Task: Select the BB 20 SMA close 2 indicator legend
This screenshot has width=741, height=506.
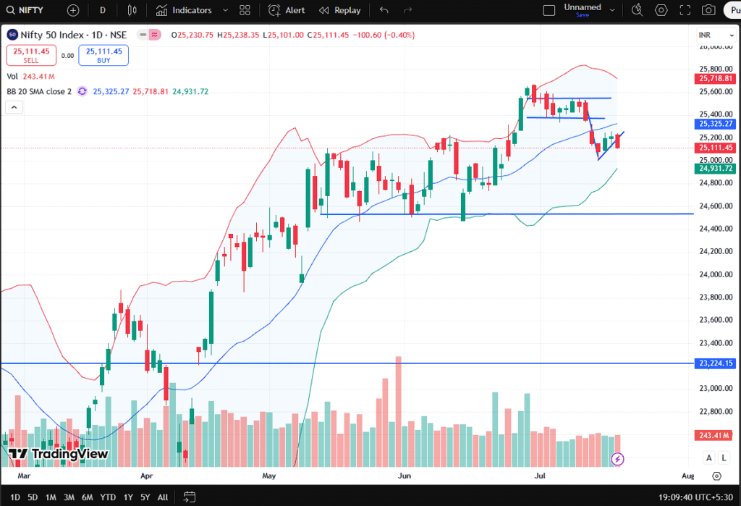Action: [x=39, y=91]
